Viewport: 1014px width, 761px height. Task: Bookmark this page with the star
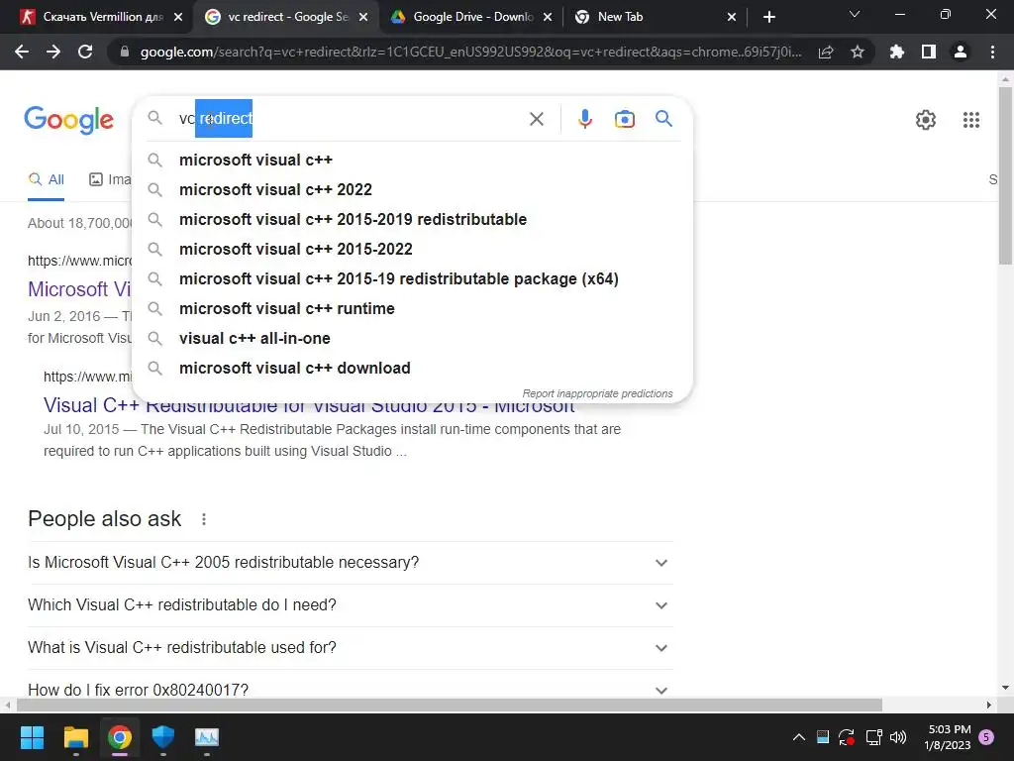(858, 52)
